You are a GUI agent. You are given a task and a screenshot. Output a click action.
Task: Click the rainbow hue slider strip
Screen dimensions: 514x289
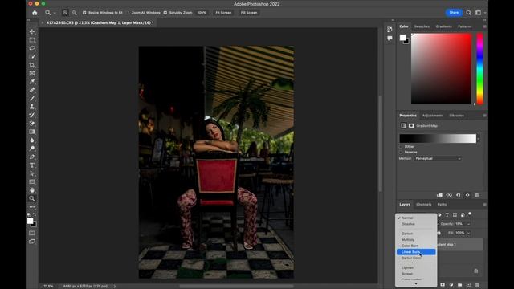point(479,69)
